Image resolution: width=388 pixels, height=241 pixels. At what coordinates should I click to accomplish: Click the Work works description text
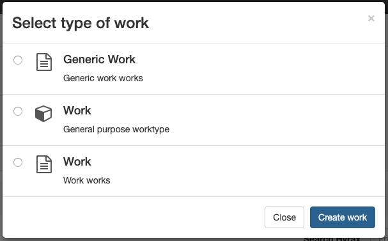pyautogui.click(x=86, y=181)
